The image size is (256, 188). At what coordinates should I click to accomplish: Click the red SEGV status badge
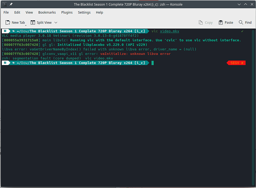(236, 63)
